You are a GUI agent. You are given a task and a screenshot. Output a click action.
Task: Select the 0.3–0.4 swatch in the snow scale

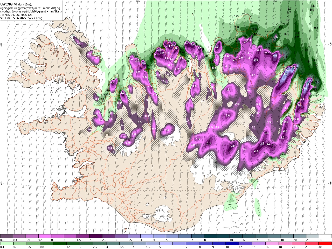click(x=19, y=236)
